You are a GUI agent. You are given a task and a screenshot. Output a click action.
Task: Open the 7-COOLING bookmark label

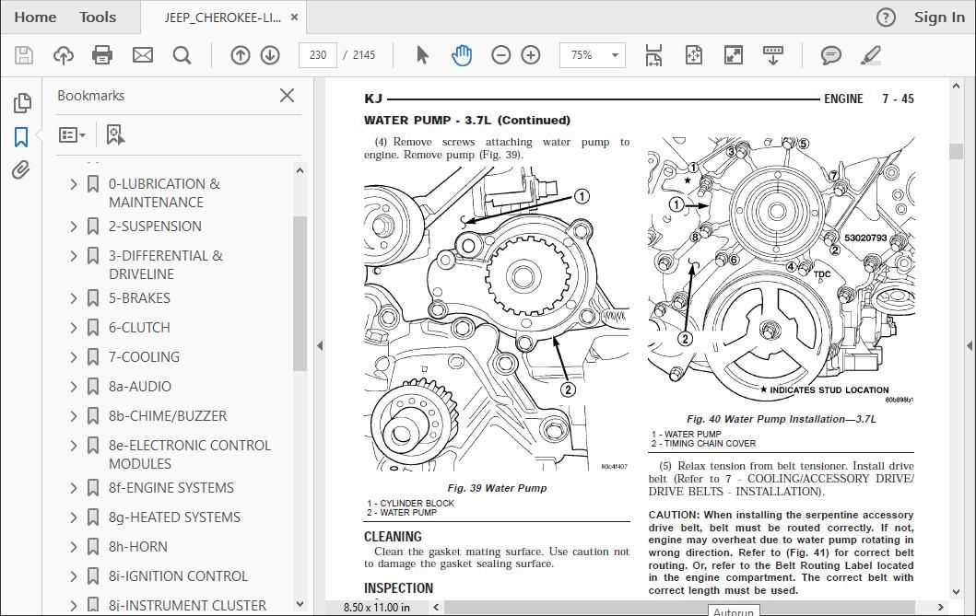(x=144, y=356)
